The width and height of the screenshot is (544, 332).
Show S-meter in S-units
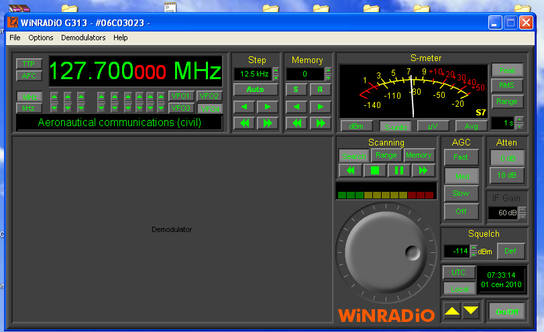(x=395, y=127)
